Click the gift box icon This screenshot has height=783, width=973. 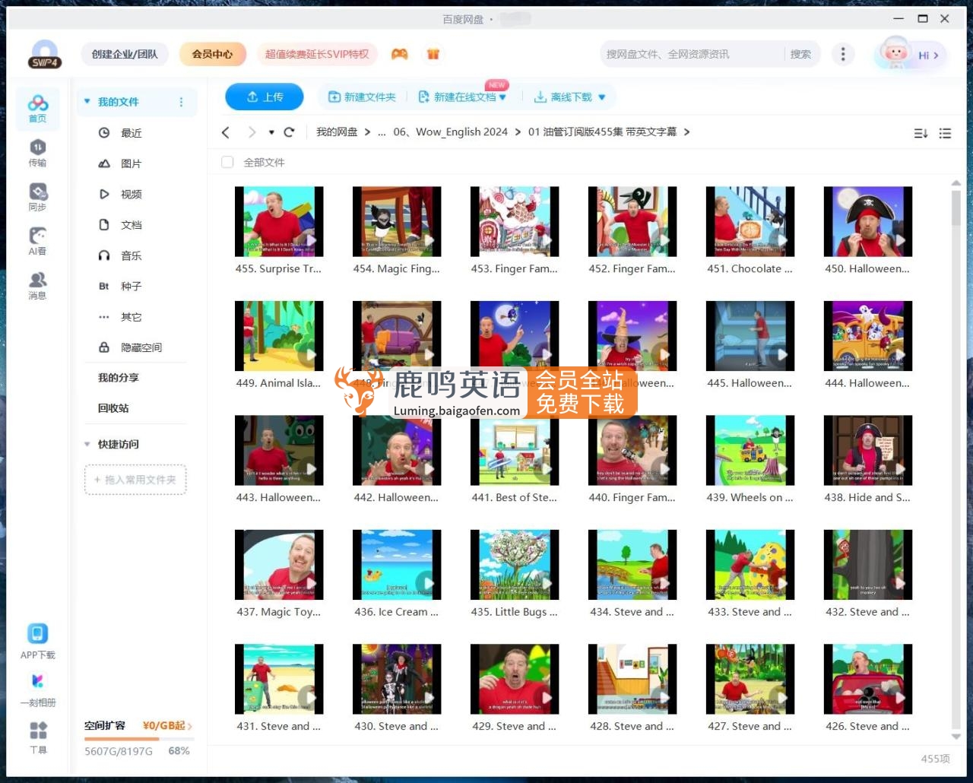[x=433, y=54]
